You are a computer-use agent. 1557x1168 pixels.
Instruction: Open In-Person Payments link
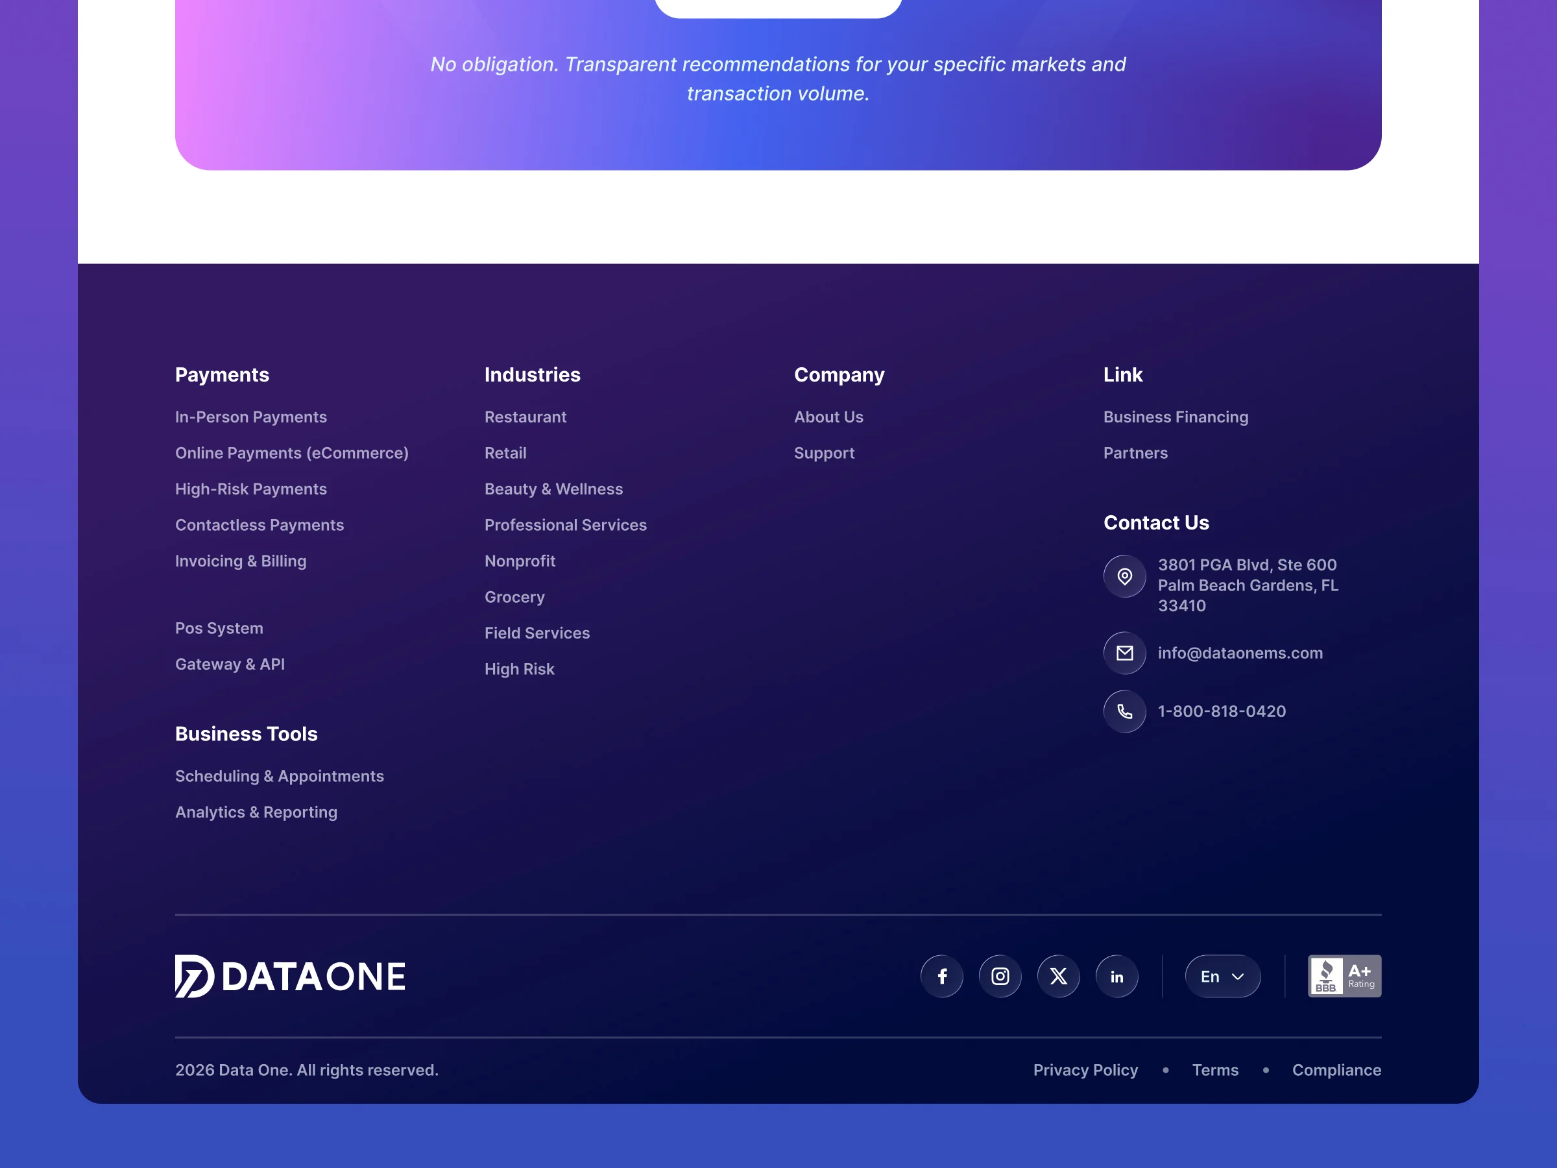251,417
